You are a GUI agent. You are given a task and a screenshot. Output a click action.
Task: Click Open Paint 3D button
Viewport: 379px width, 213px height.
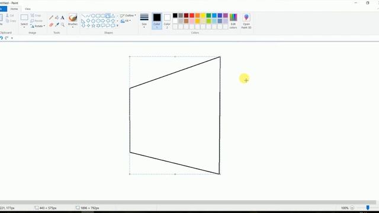246,21
